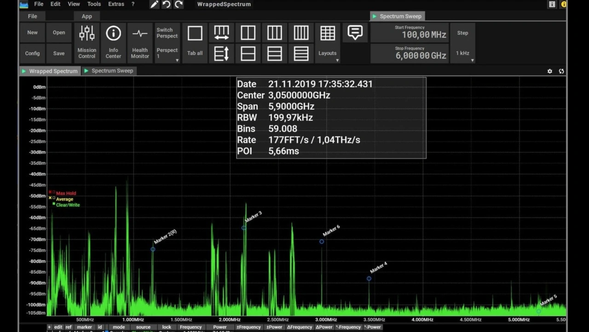
Task: Open Mission Control panel
Action: (87, 42)
